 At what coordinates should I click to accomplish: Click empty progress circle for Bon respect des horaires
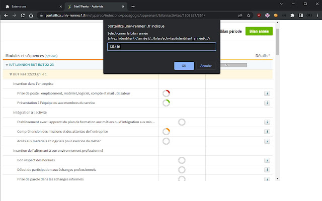pos(182,160)
